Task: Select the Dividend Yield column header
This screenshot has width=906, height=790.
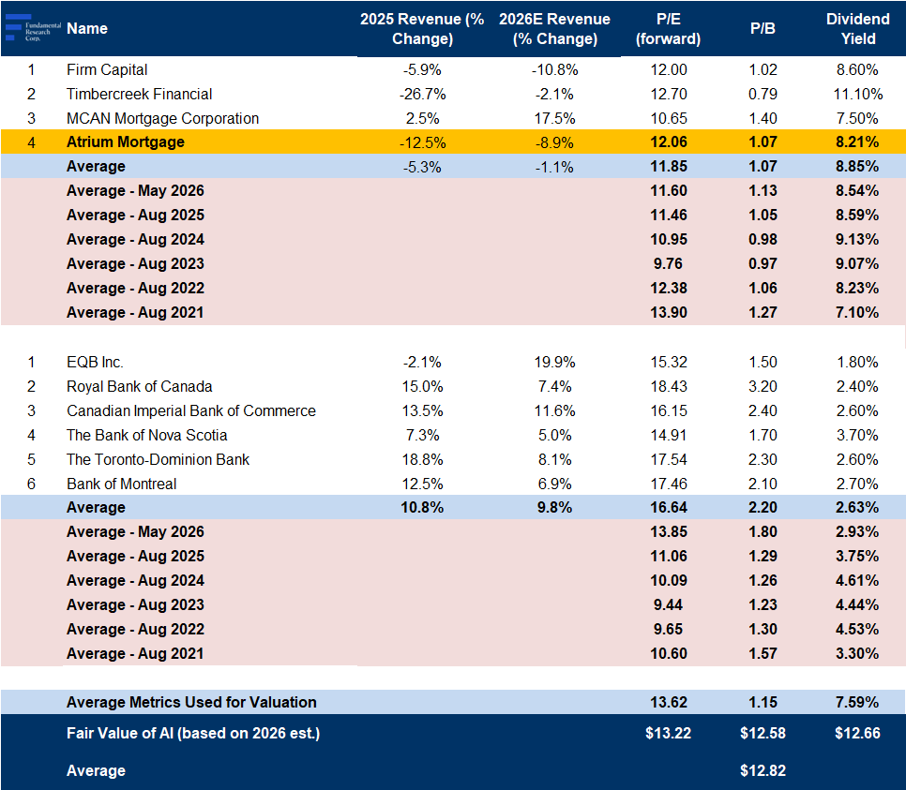Action: point(858,29)
